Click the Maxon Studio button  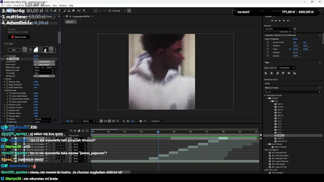[19, 37]
